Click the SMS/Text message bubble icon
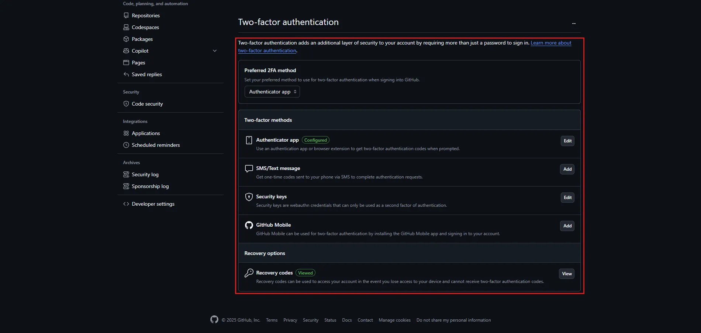The width and height of the screenshot is (701, 333). 249,169
